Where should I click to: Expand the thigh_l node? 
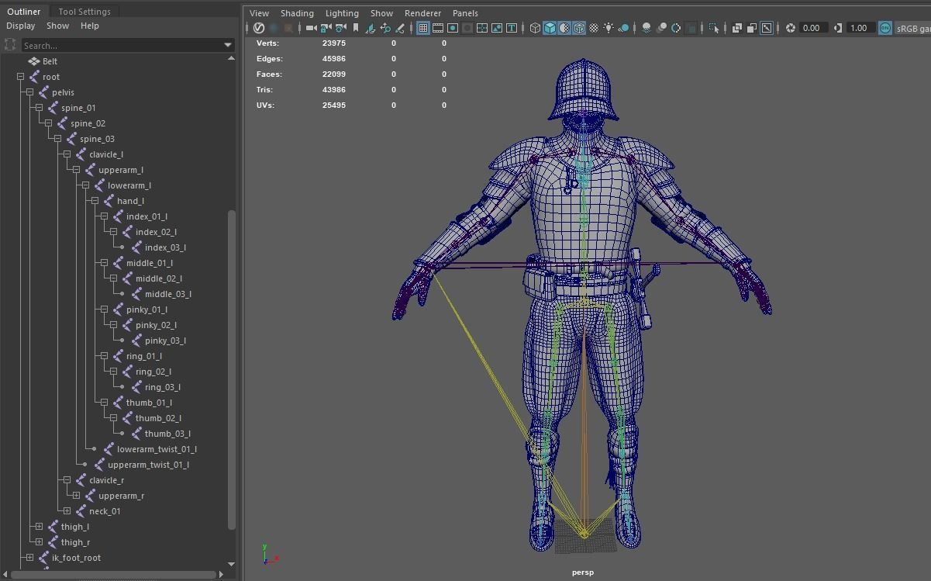click(x=40, y=527)
